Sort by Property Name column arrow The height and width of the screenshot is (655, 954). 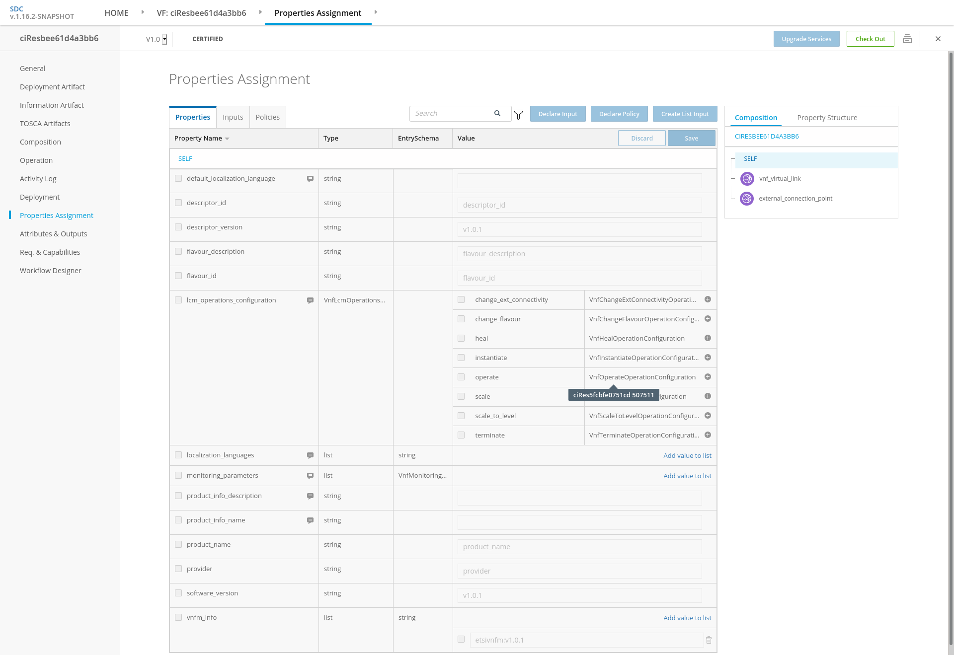[x=227, y=139]
